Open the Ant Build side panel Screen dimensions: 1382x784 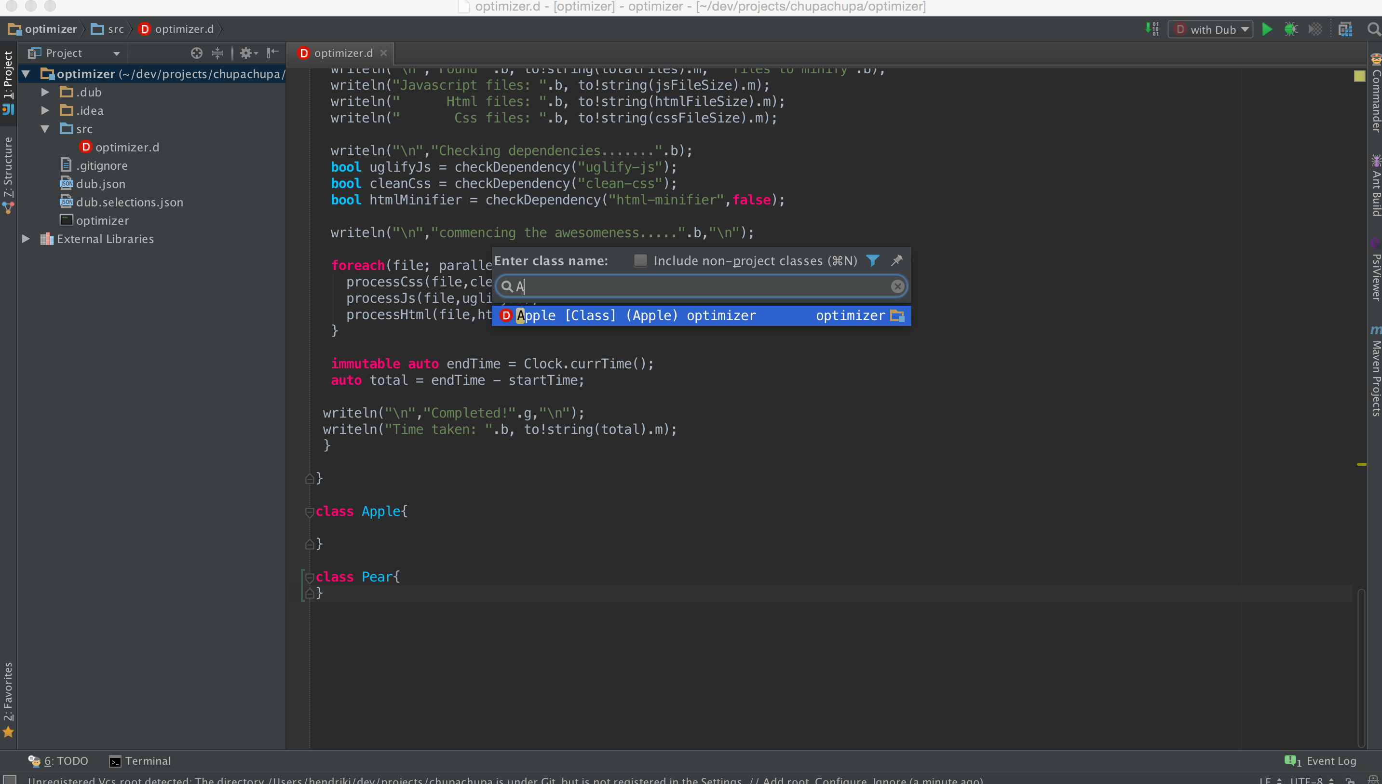[x=1376, y=186]
